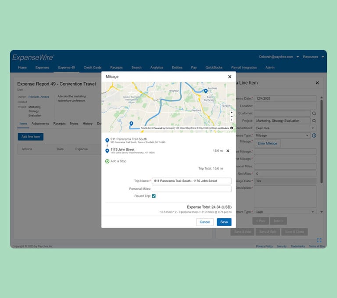Open the map attribution info icon
337x298 pixels.
[x=232, y=128]
